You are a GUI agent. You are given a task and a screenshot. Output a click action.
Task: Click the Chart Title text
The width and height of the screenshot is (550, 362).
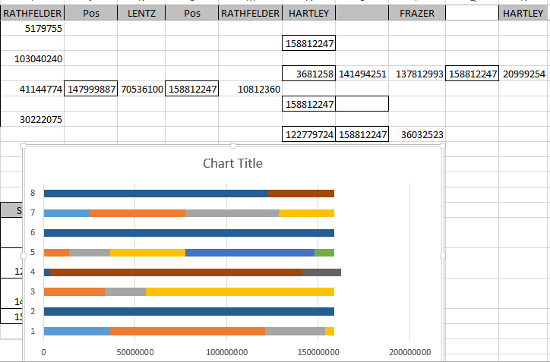(232, 163)
